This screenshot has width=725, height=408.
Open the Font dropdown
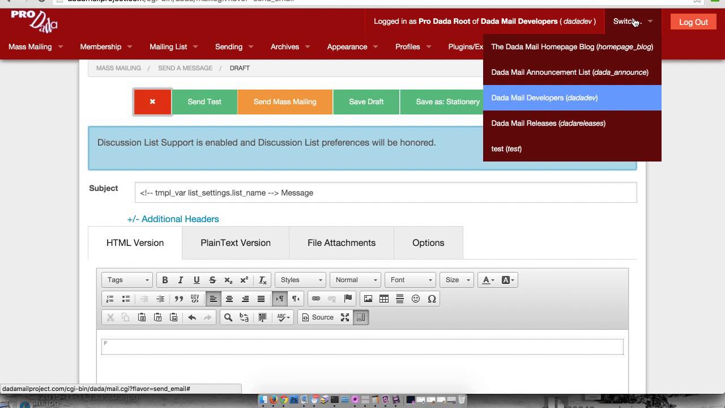tap(410, 280)
